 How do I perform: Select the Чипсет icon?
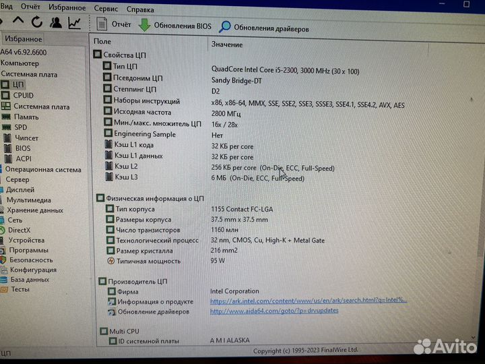click(x=7, y=138)
